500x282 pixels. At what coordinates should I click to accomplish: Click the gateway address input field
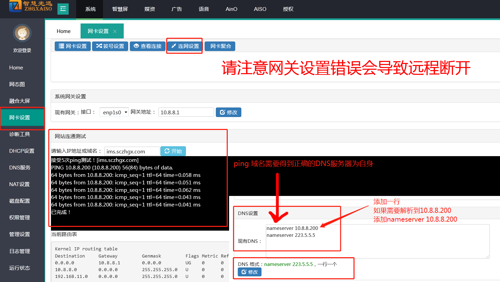pyautogui.click(x=186, y=112)
